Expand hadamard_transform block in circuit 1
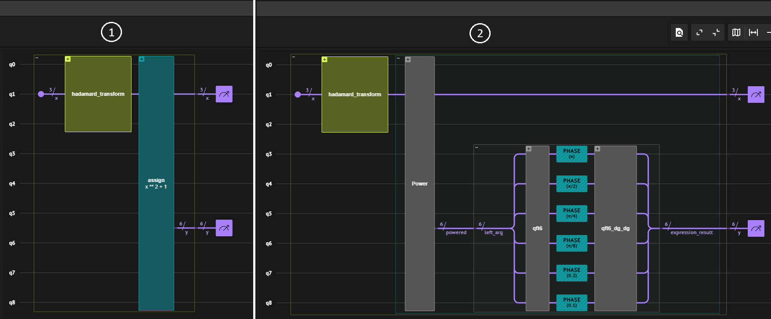The width and height of the screenshot is (771, 319). pyautogui.click(x=68, y=59)
